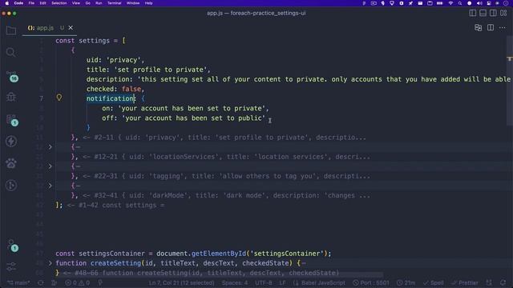Toggle Live Server Port : 5501

tap(371, 282)
